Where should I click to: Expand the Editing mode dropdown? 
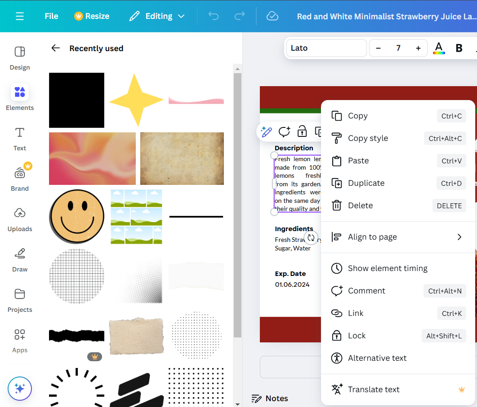(157, 16)
